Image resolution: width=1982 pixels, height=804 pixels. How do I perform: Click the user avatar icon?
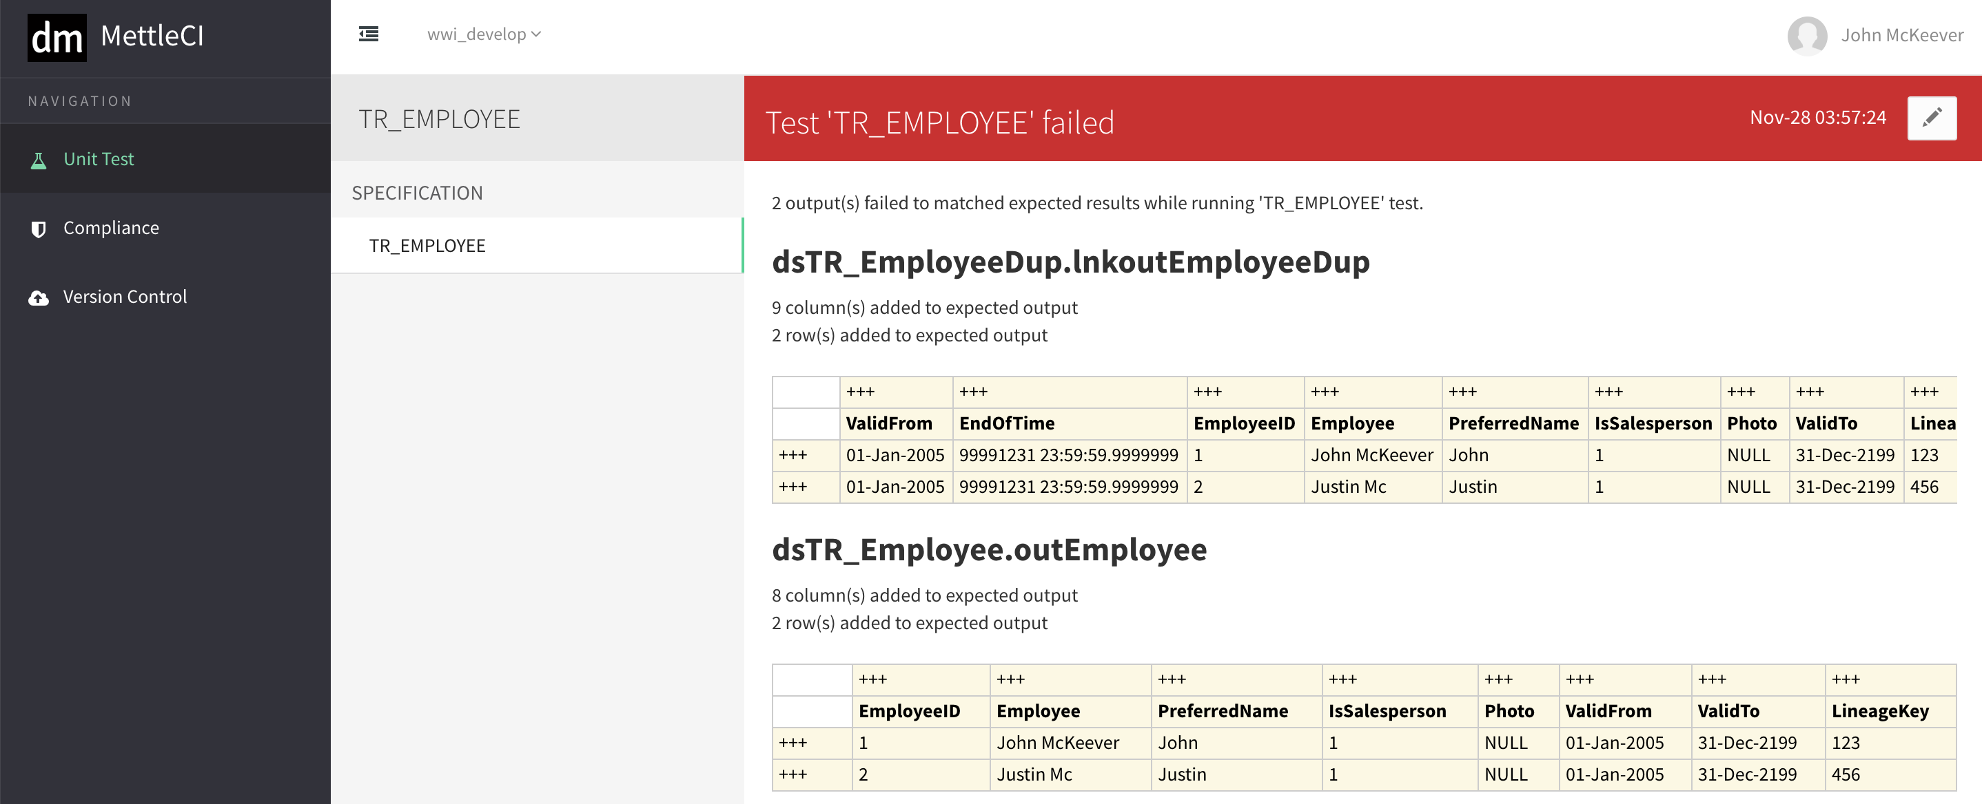(x=1806, y=35)
